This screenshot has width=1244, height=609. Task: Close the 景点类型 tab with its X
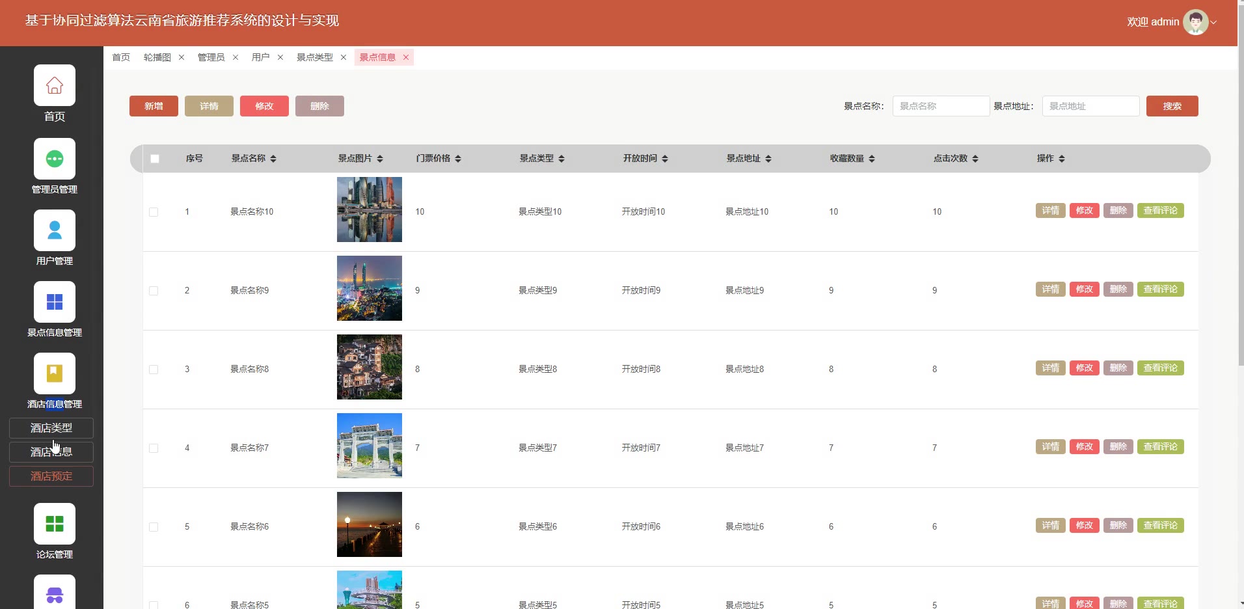(x=344, y=57)
